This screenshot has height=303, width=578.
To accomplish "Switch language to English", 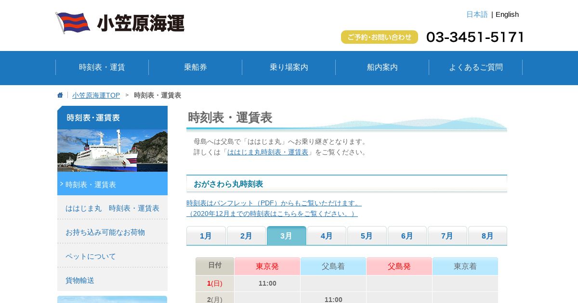I will 507,14.
